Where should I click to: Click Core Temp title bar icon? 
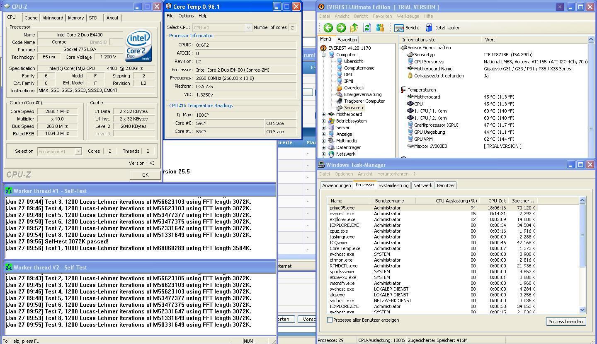point(169,7)
